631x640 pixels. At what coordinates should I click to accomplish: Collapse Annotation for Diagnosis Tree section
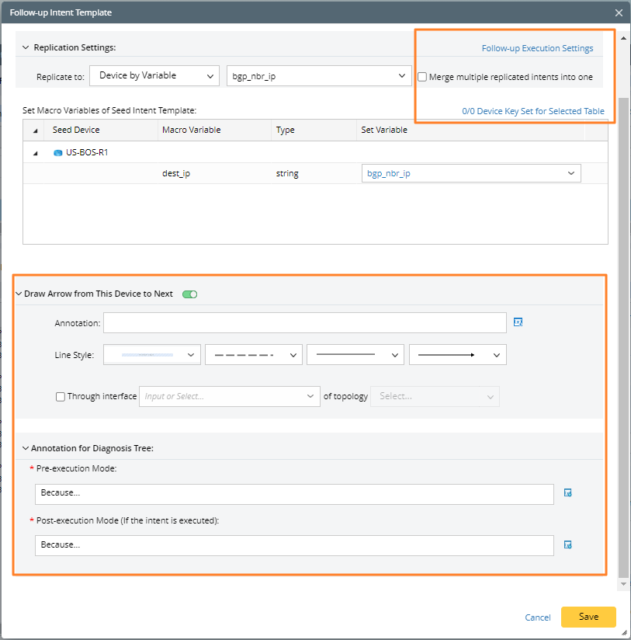(25, 448)
